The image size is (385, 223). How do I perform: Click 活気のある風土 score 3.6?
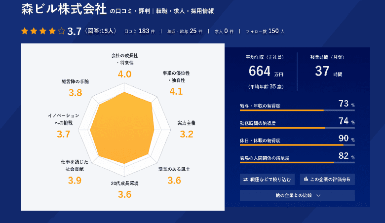tap(174, 181)
